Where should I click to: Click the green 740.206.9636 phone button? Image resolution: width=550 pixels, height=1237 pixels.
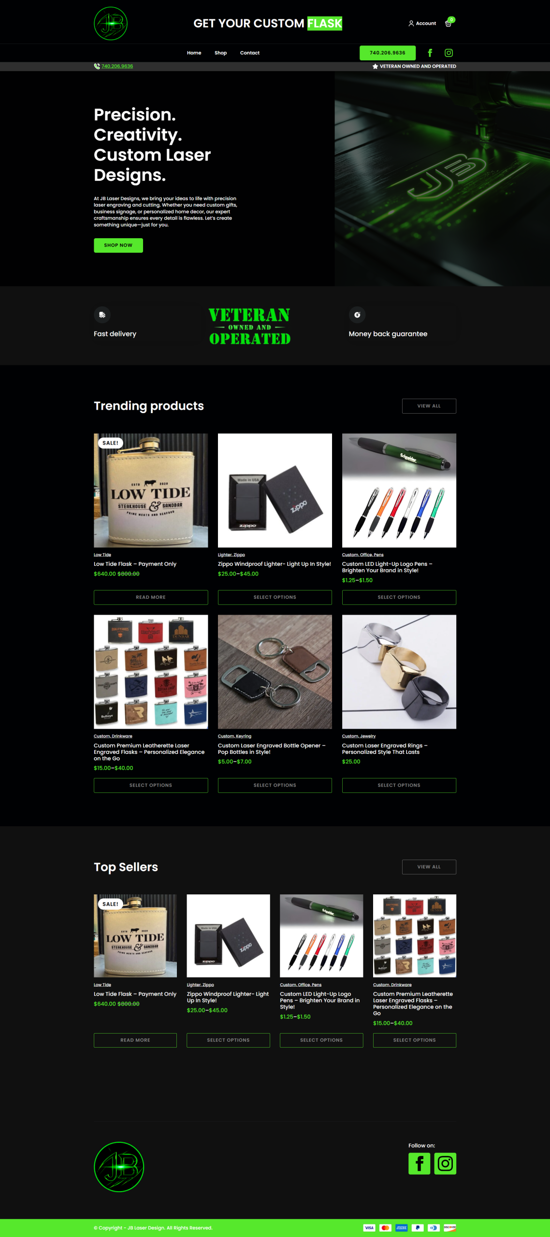click(388, 53)
